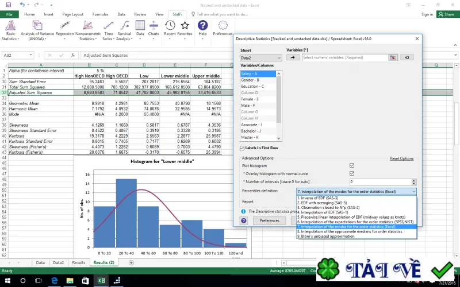Click the formula bar showing Adjusted Sum Squares

pyautogui.click(x=267, y=55)
